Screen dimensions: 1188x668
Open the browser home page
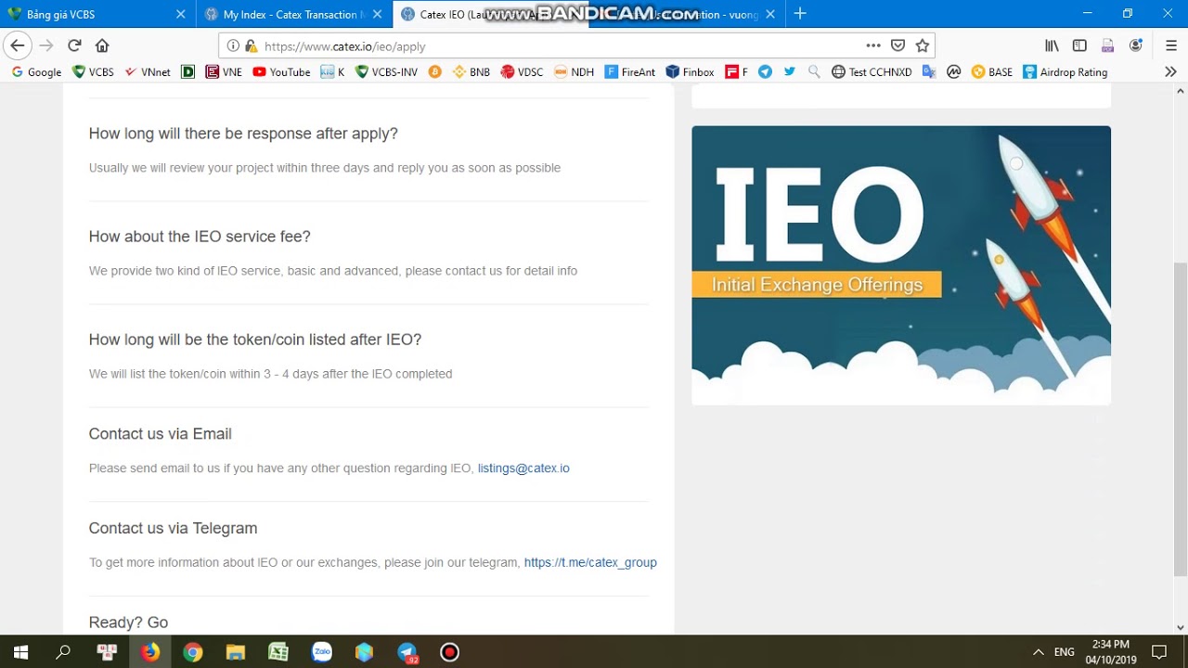click(102, 45)
